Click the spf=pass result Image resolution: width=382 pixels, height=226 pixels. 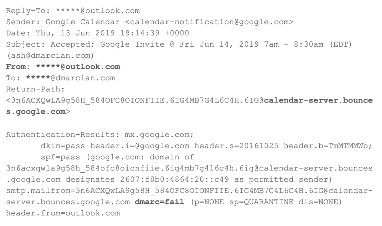[60, 157]
